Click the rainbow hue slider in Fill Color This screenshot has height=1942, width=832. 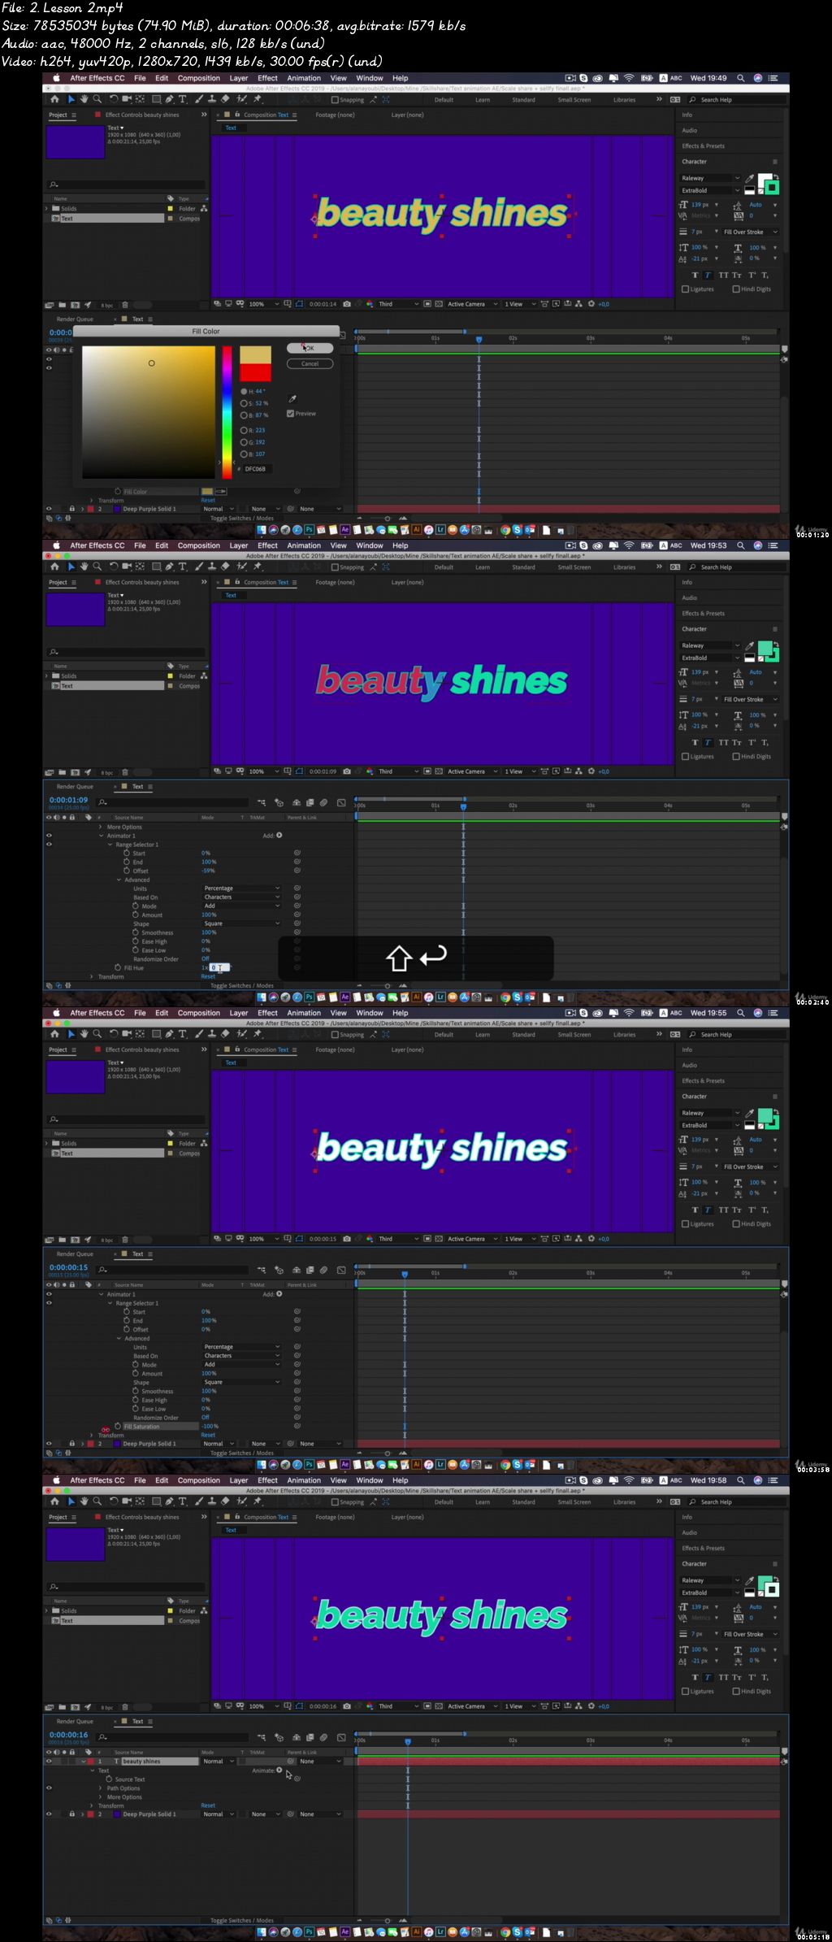227,411
